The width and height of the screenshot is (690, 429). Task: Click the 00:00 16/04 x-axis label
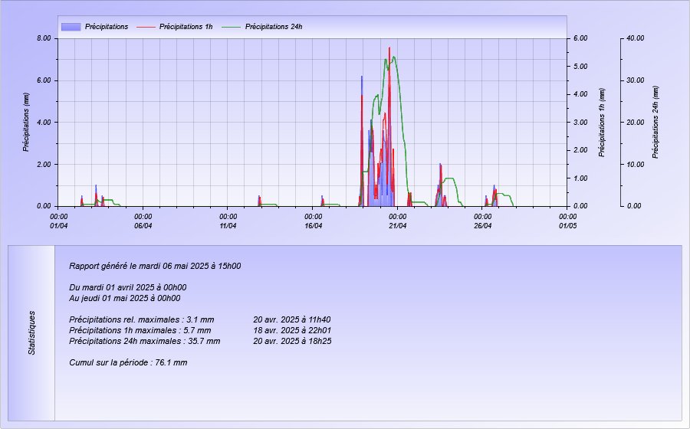coord(314,221)
